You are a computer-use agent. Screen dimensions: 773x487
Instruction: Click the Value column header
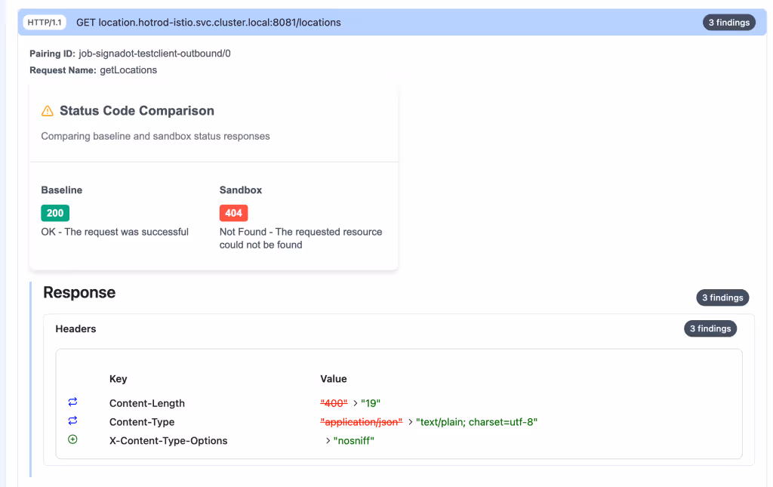pyautogui.click(x=333, y=378)
